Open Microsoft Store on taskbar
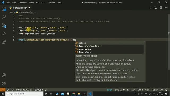 68,94
